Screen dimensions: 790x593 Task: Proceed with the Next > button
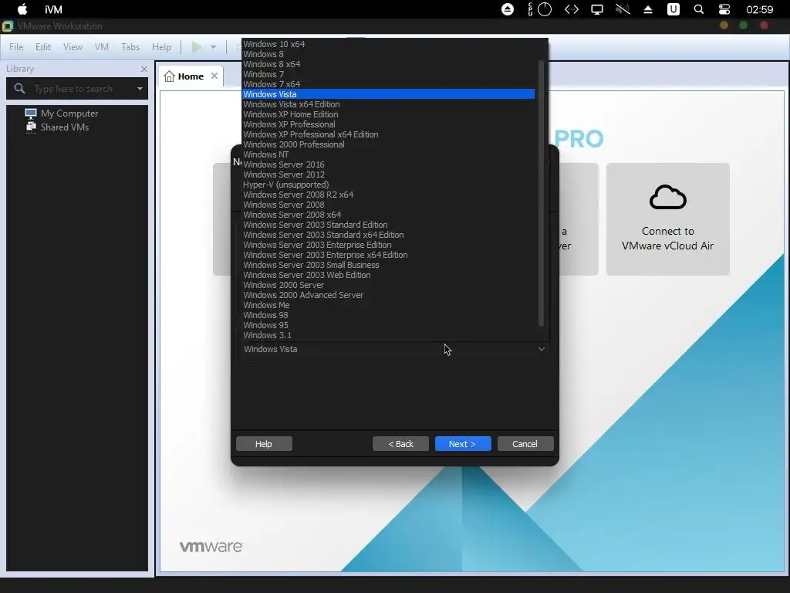click(x=463, y=444)
